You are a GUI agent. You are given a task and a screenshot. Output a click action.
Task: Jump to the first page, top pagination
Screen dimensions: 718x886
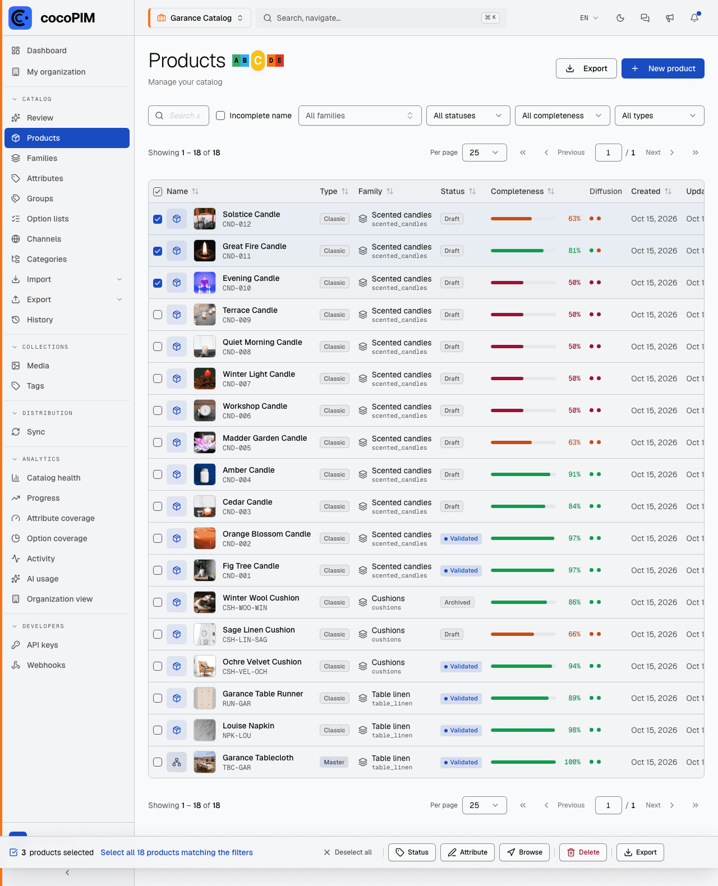coord(523,153)
